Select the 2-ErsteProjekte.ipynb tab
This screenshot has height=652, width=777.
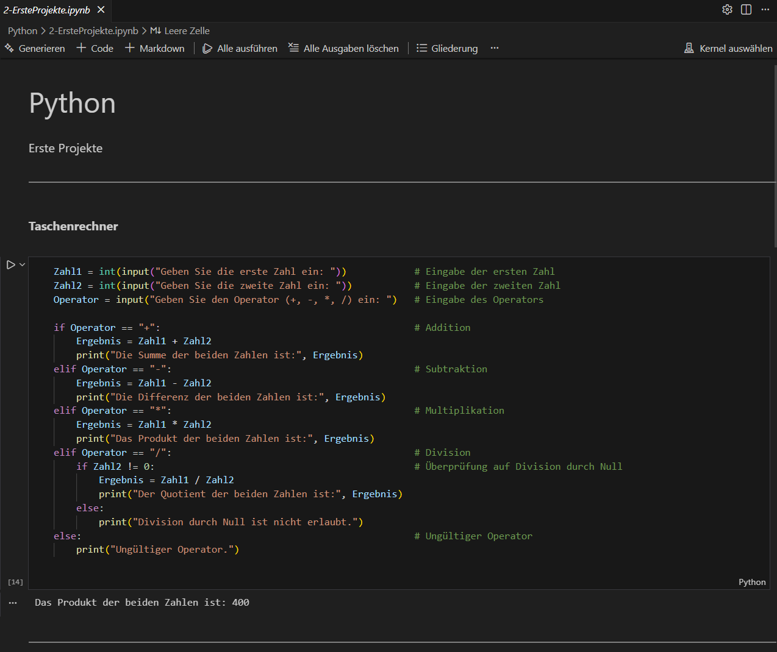(x=47, y=10)
